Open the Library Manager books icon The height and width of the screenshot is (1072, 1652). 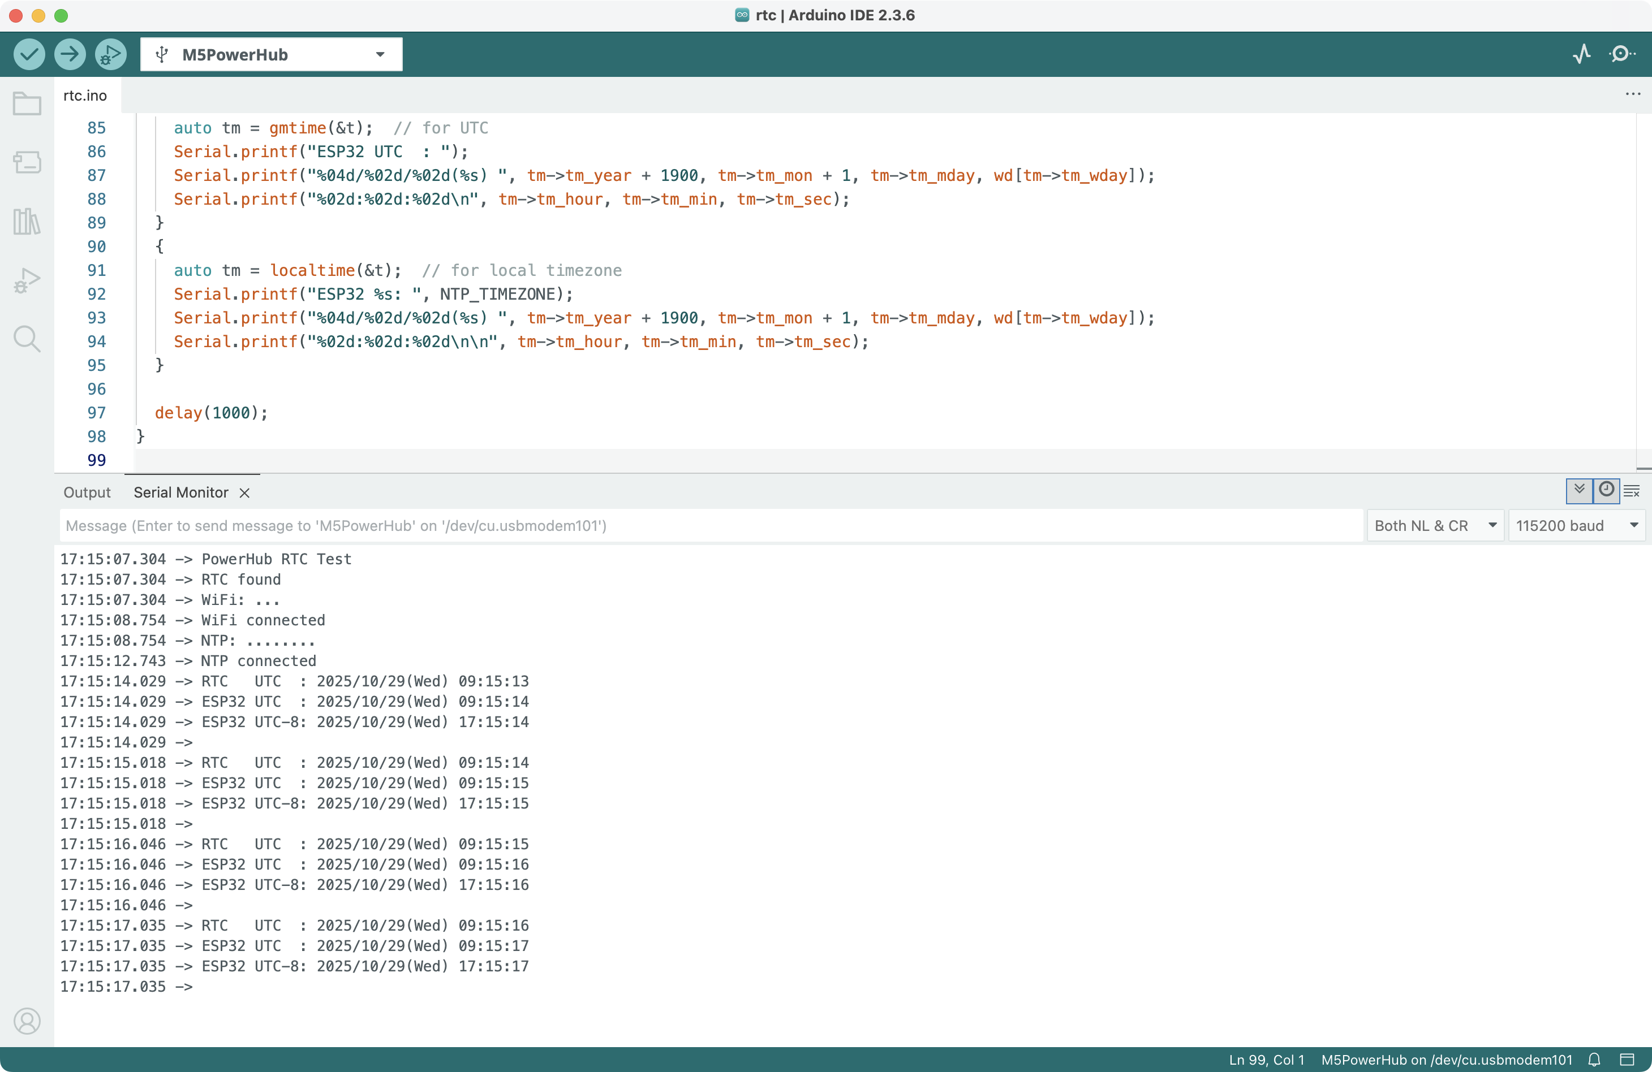point(27,221)
